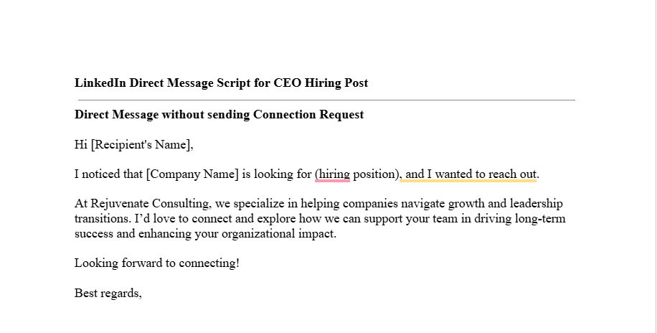Click the word "position)" in the first paragraph
Screen dimensions: 657x333
coord(377,174)
